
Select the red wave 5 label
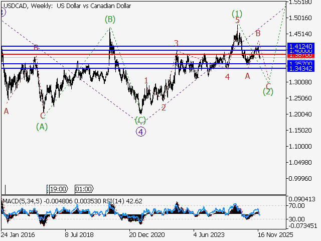point(237,21)
